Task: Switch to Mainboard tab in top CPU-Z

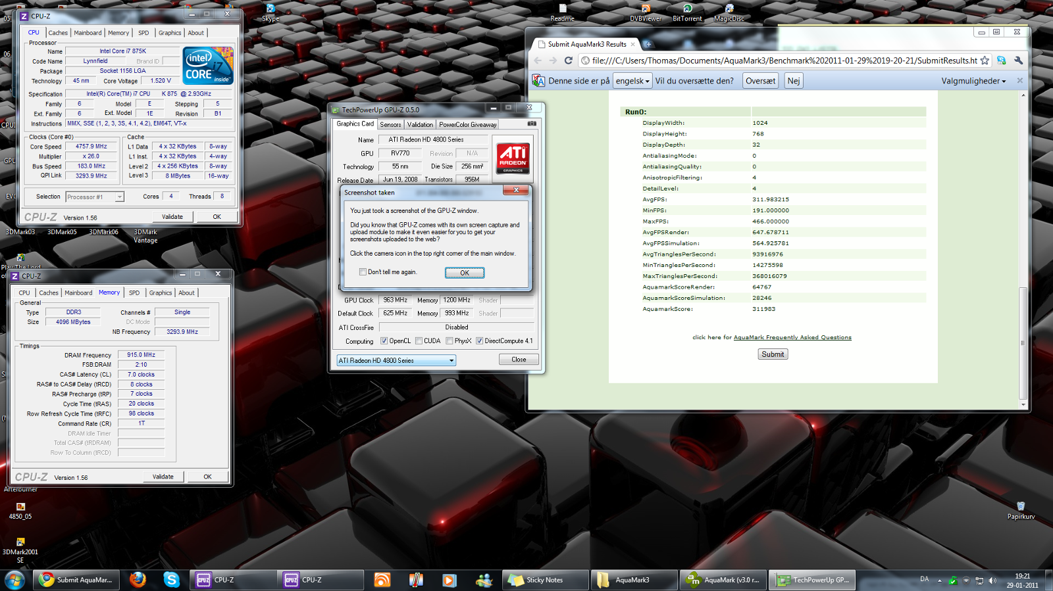Action: (x=88, y=33)
